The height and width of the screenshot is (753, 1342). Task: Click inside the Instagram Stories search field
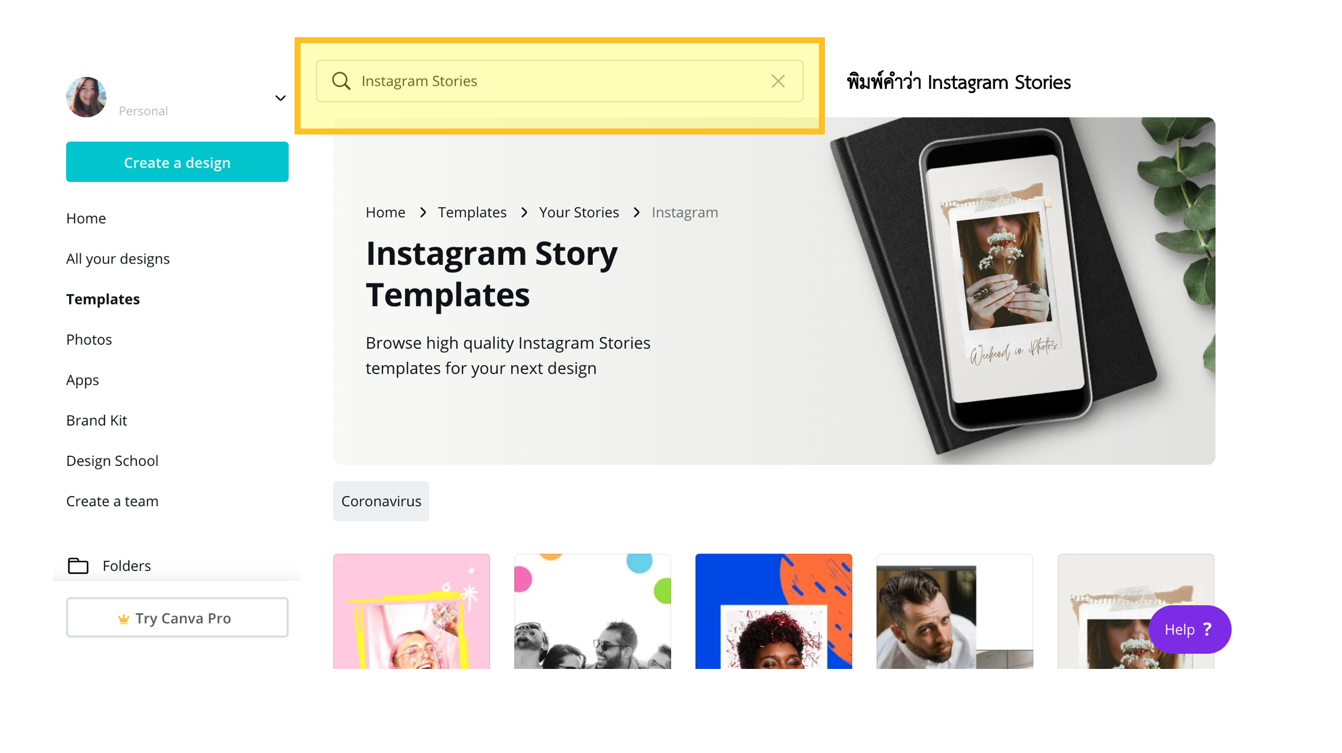560,81
